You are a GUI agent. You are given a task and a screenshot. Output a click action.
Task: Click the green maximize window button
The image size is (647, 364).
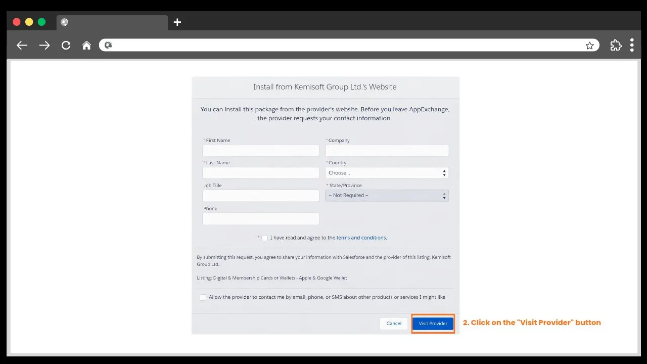[x=41, y=22]
